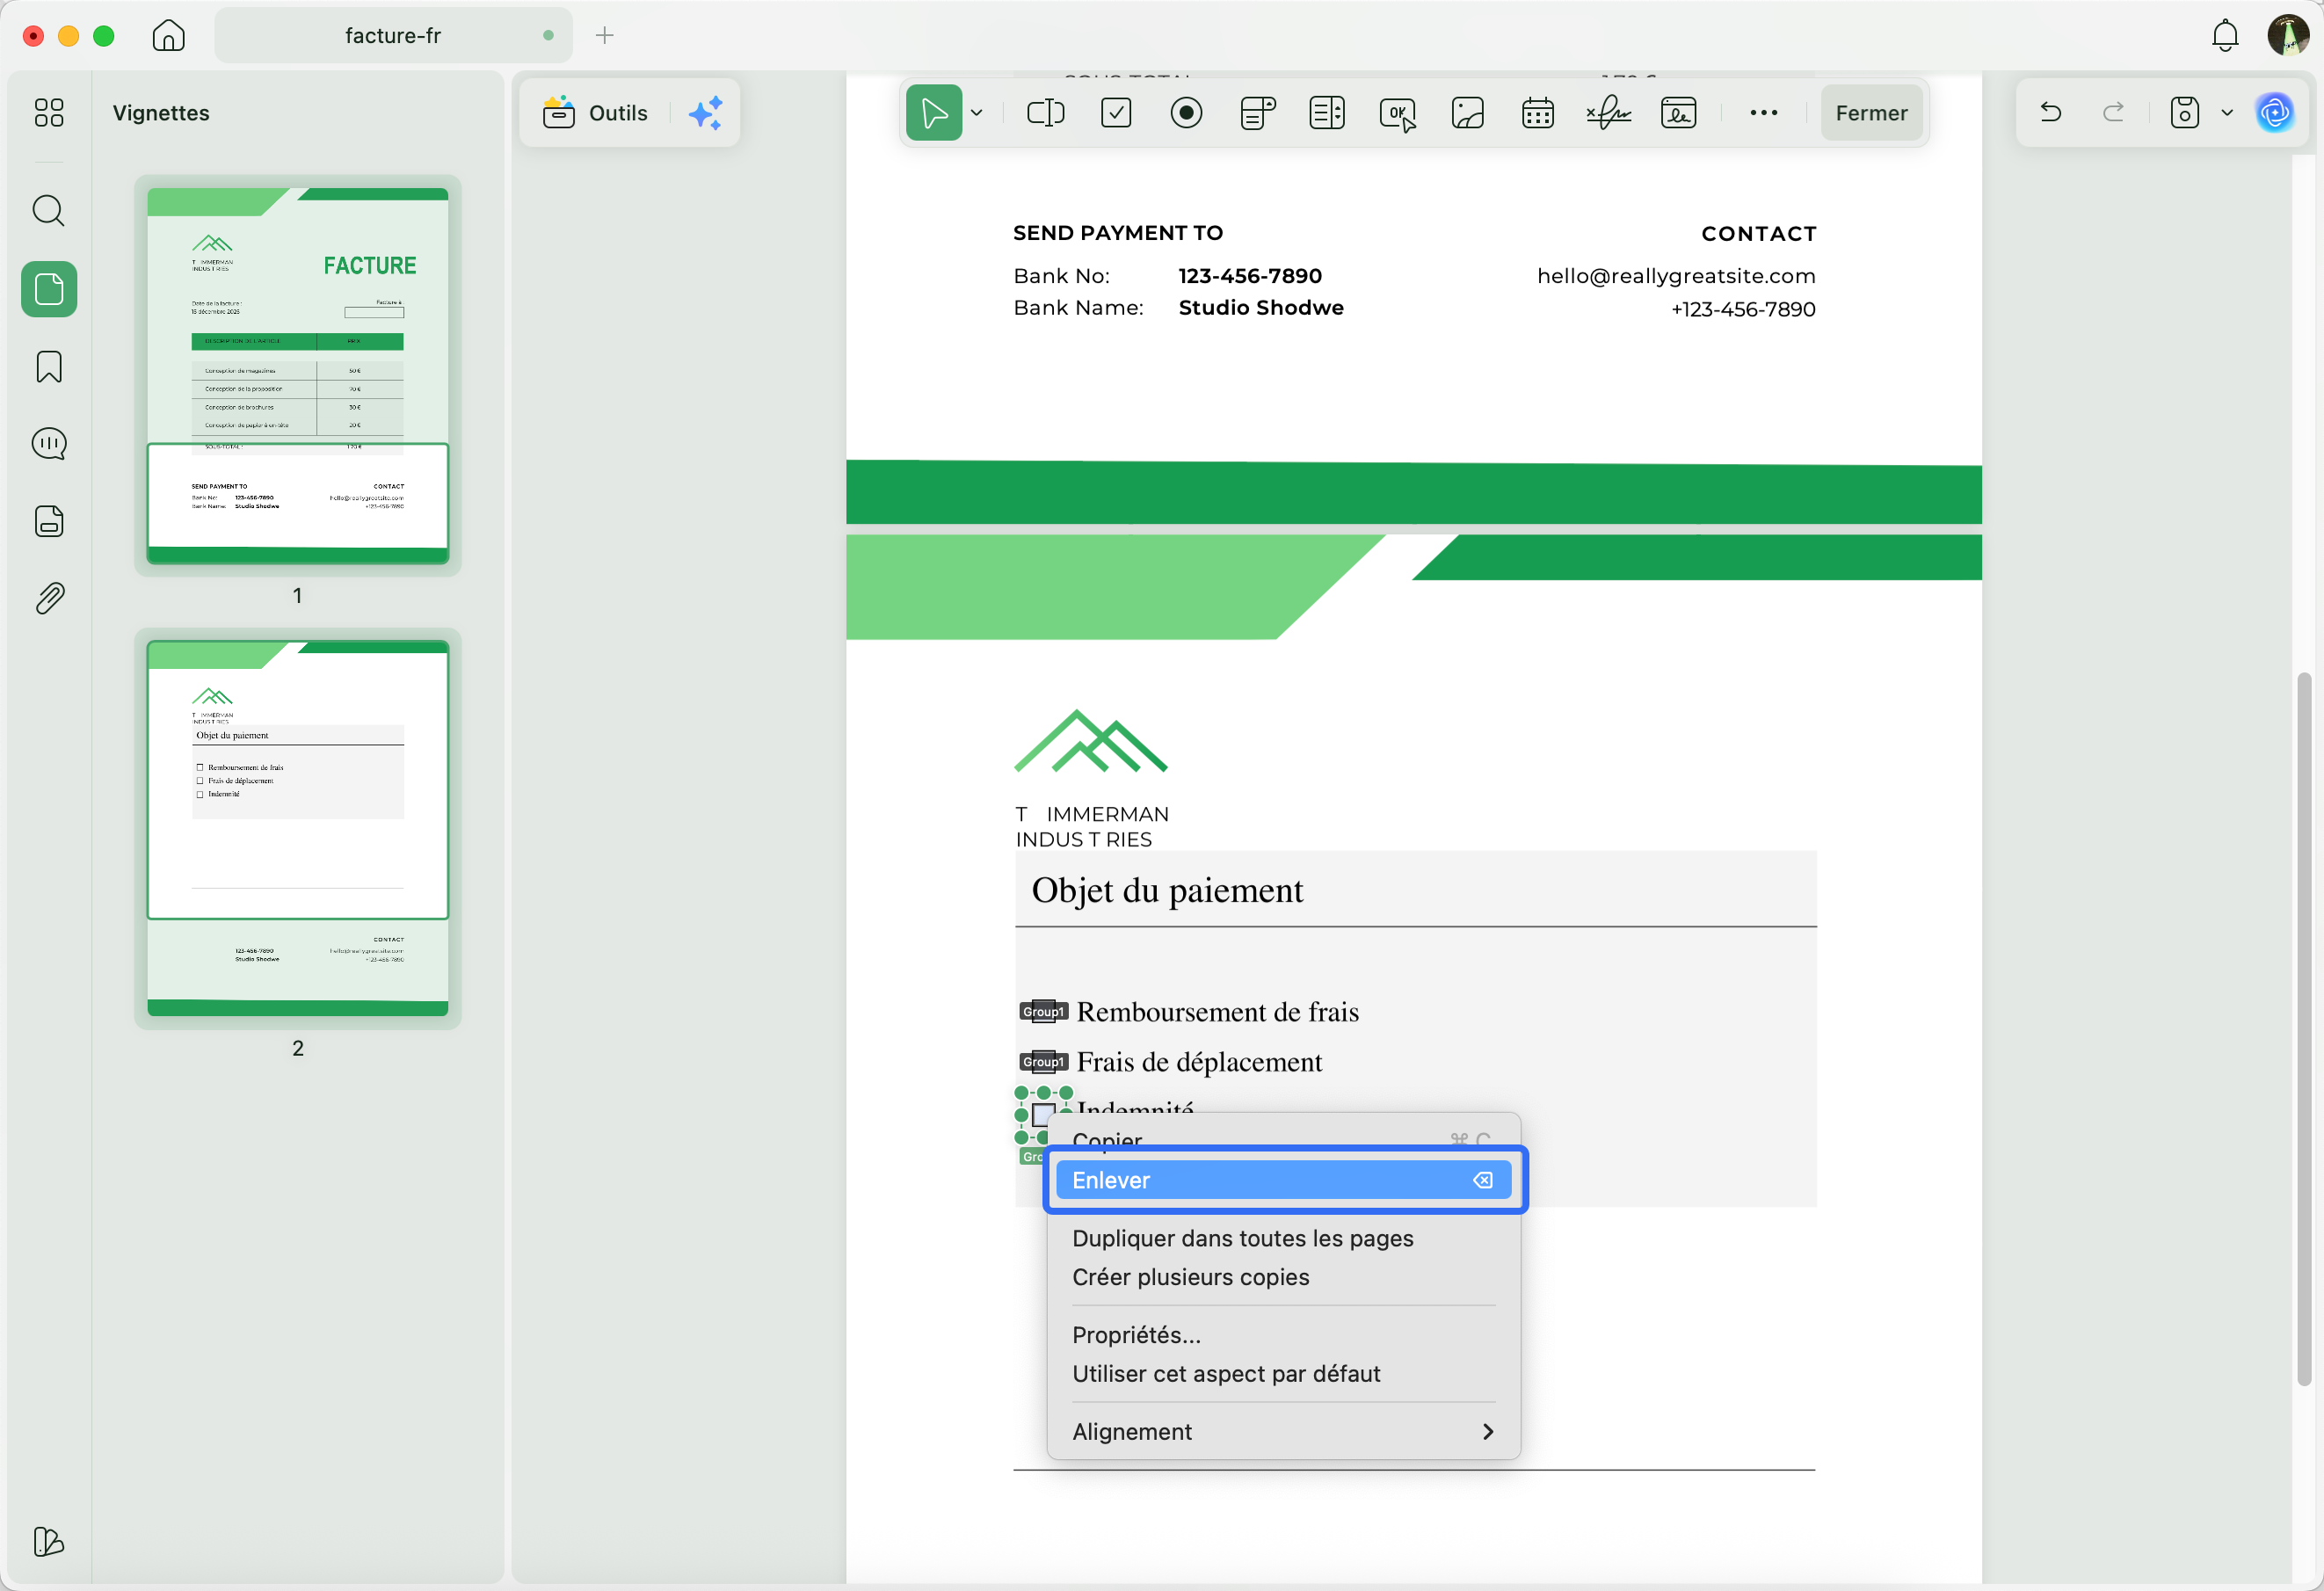Click the Vignettes panel title
2324x1591 pixels.
tap(161, 113)
